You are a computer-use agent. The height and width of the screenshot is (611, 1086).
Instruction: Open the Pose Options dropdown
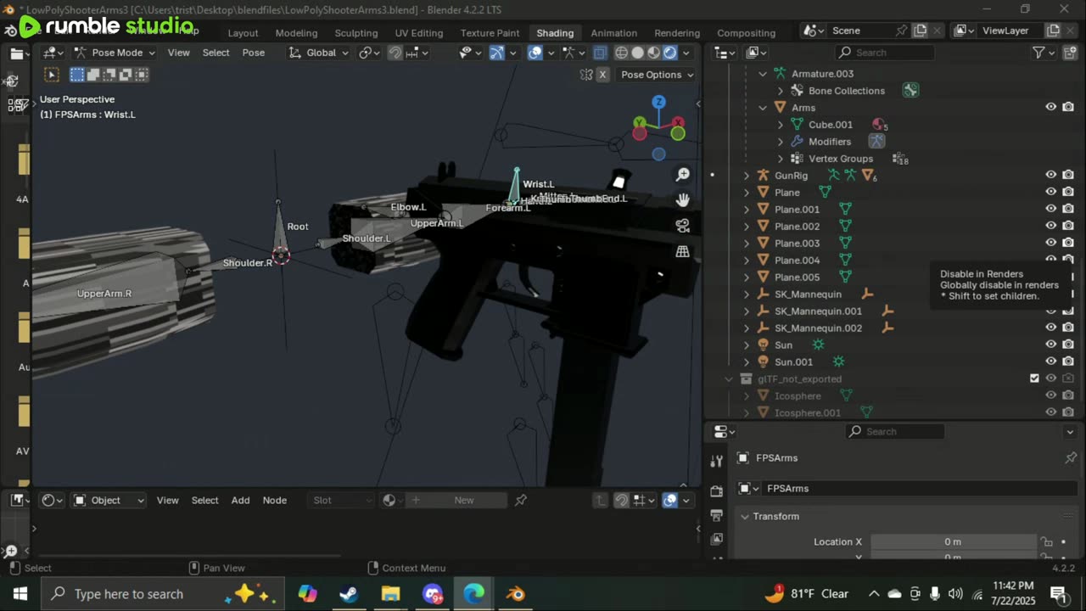(x=657, y=75)
